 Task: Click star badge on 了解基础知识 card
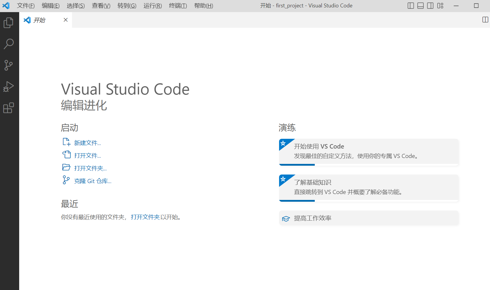(x=283, y=179)
